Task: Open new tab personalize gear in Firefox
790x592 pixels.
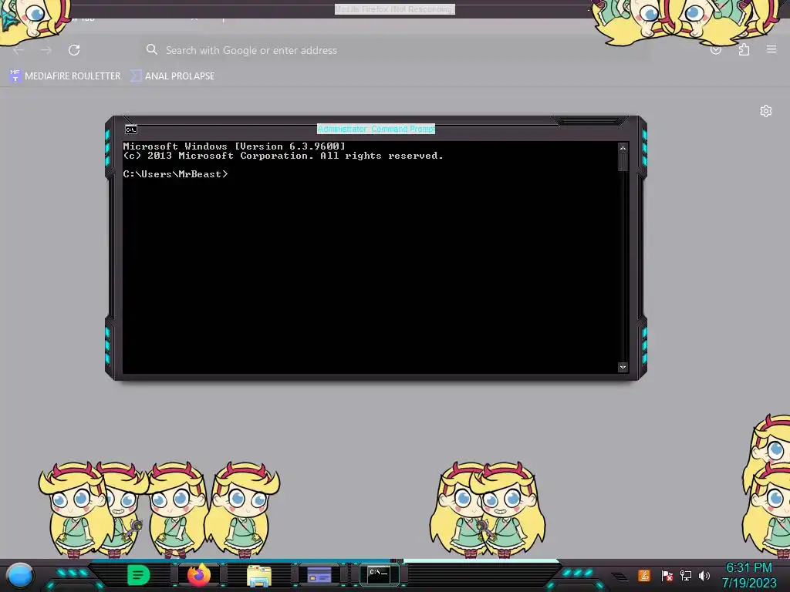Action: coord(766,111)
